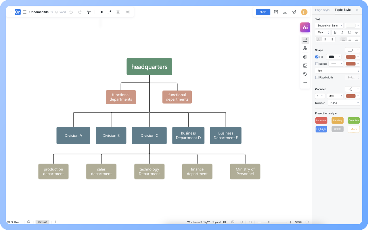368x230 pixels.
Task: Select the headquarters root node
Action: [x=149, y=67]
